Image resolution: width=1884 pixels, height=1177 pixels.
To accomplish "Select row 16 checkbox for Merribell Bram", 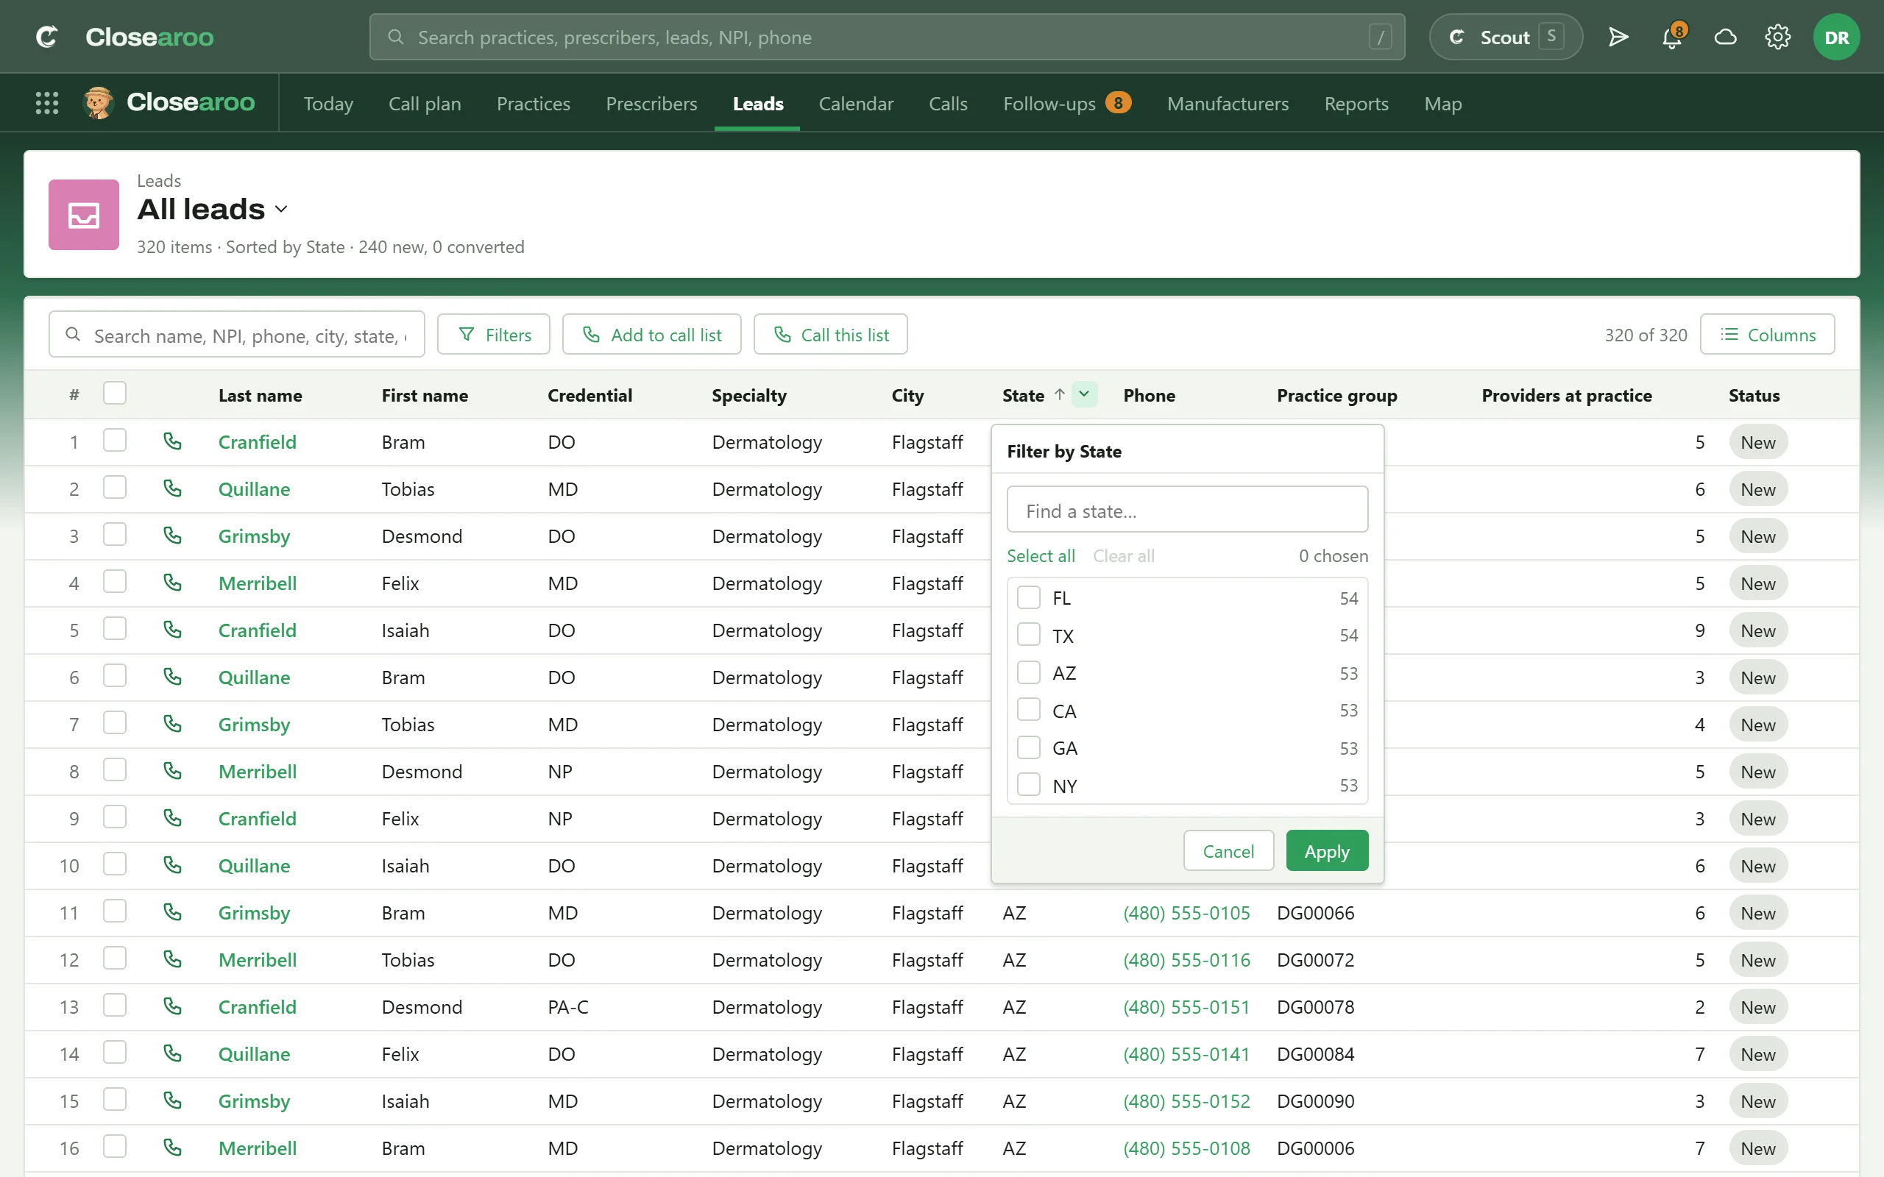I will [115, 1147].
